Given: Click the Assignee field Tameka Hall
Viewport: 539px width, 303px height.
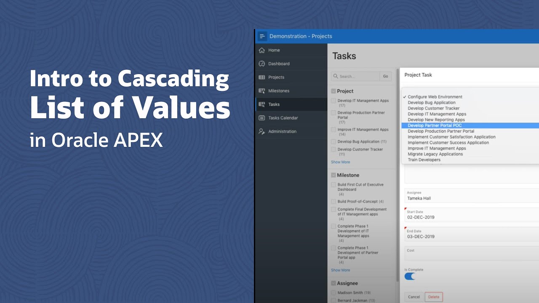Looking at the screenshot, I should [472, 196].
